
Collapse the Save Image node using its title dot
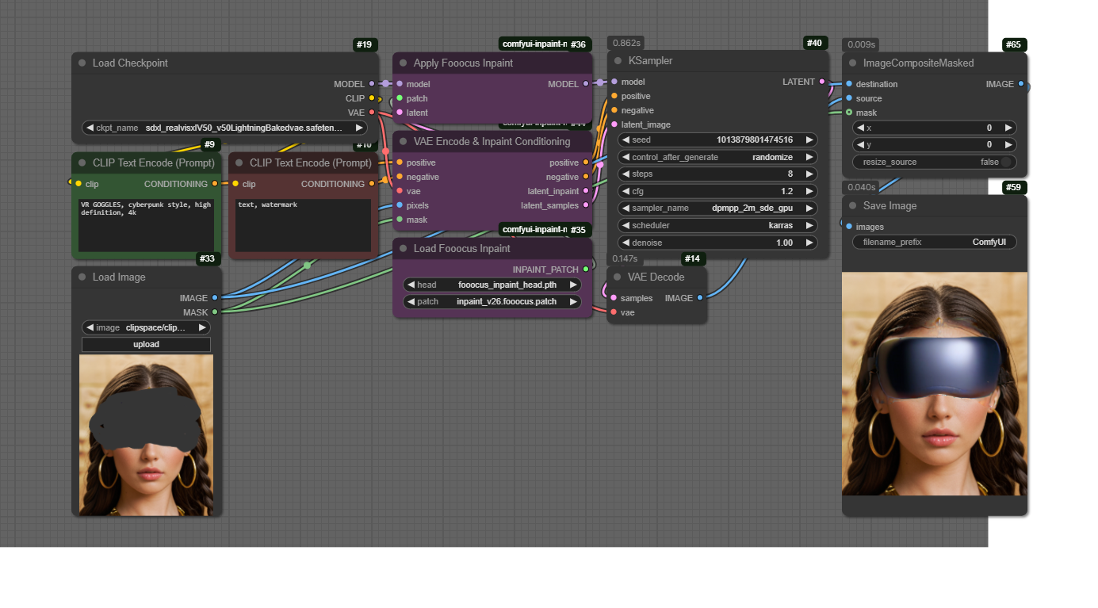pyautogui.click(x=853, y=206)
